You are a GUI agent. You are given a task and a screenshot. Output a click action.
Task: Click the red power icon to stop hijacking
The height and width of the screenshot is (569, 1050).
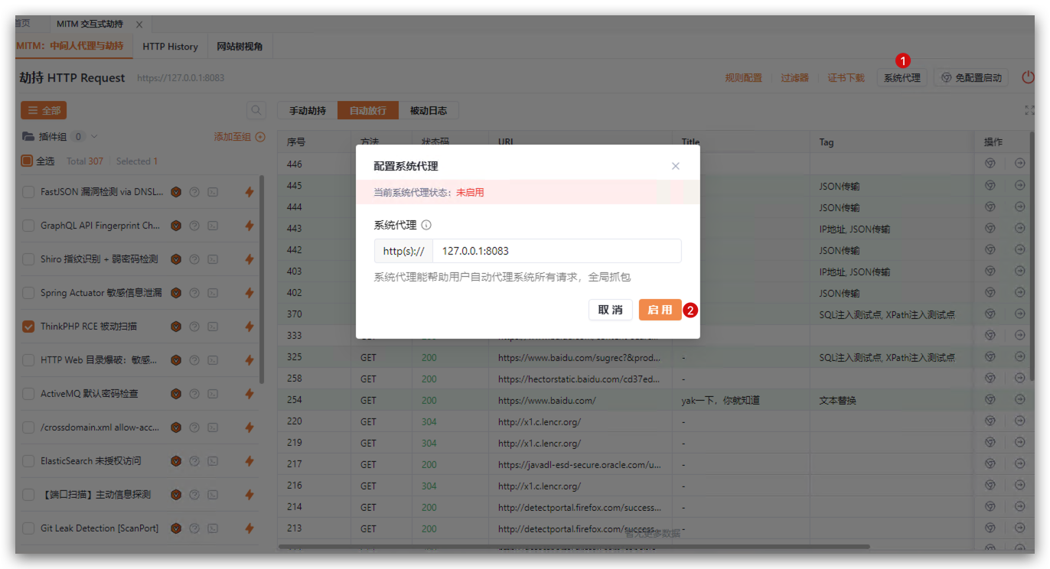(1027, 77)
